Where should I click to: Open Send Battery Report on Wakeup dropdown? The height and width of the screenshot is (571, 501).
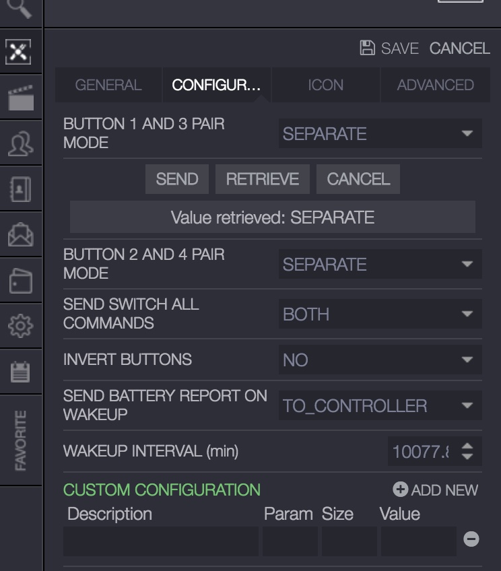click(380, 406)
